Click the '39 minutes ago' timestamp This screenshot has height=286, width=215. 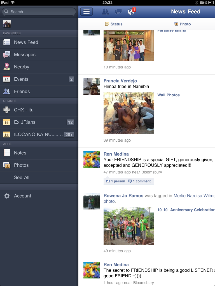(117, 140)
